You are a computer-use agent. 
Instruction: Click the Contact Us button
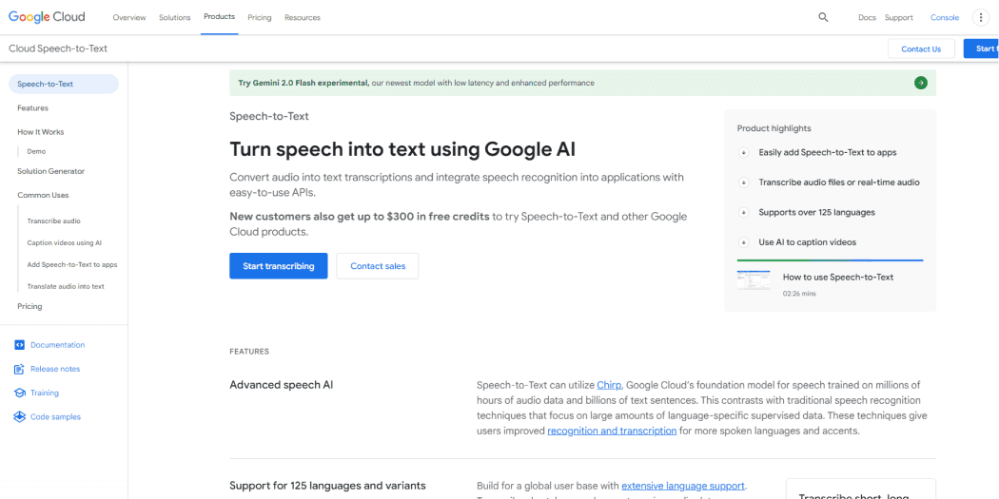pyautogui.click(x=921, y=49)
